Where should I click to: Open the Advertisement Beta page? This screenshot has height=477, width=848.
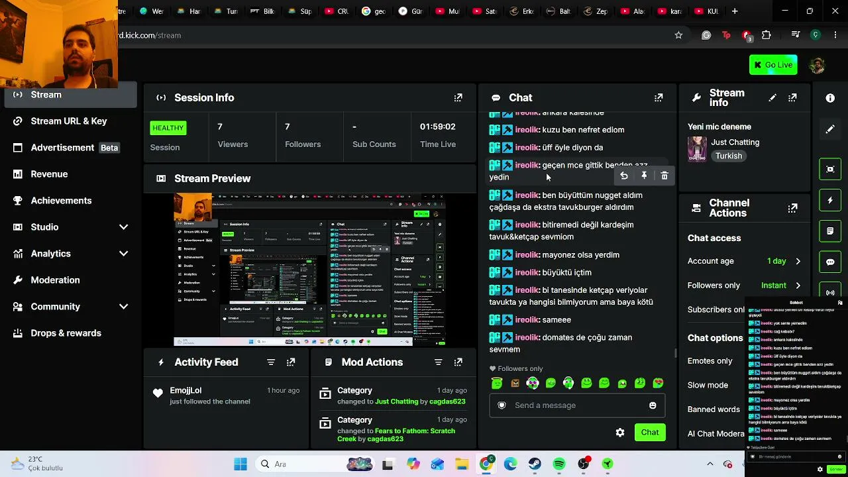(71, 148)
